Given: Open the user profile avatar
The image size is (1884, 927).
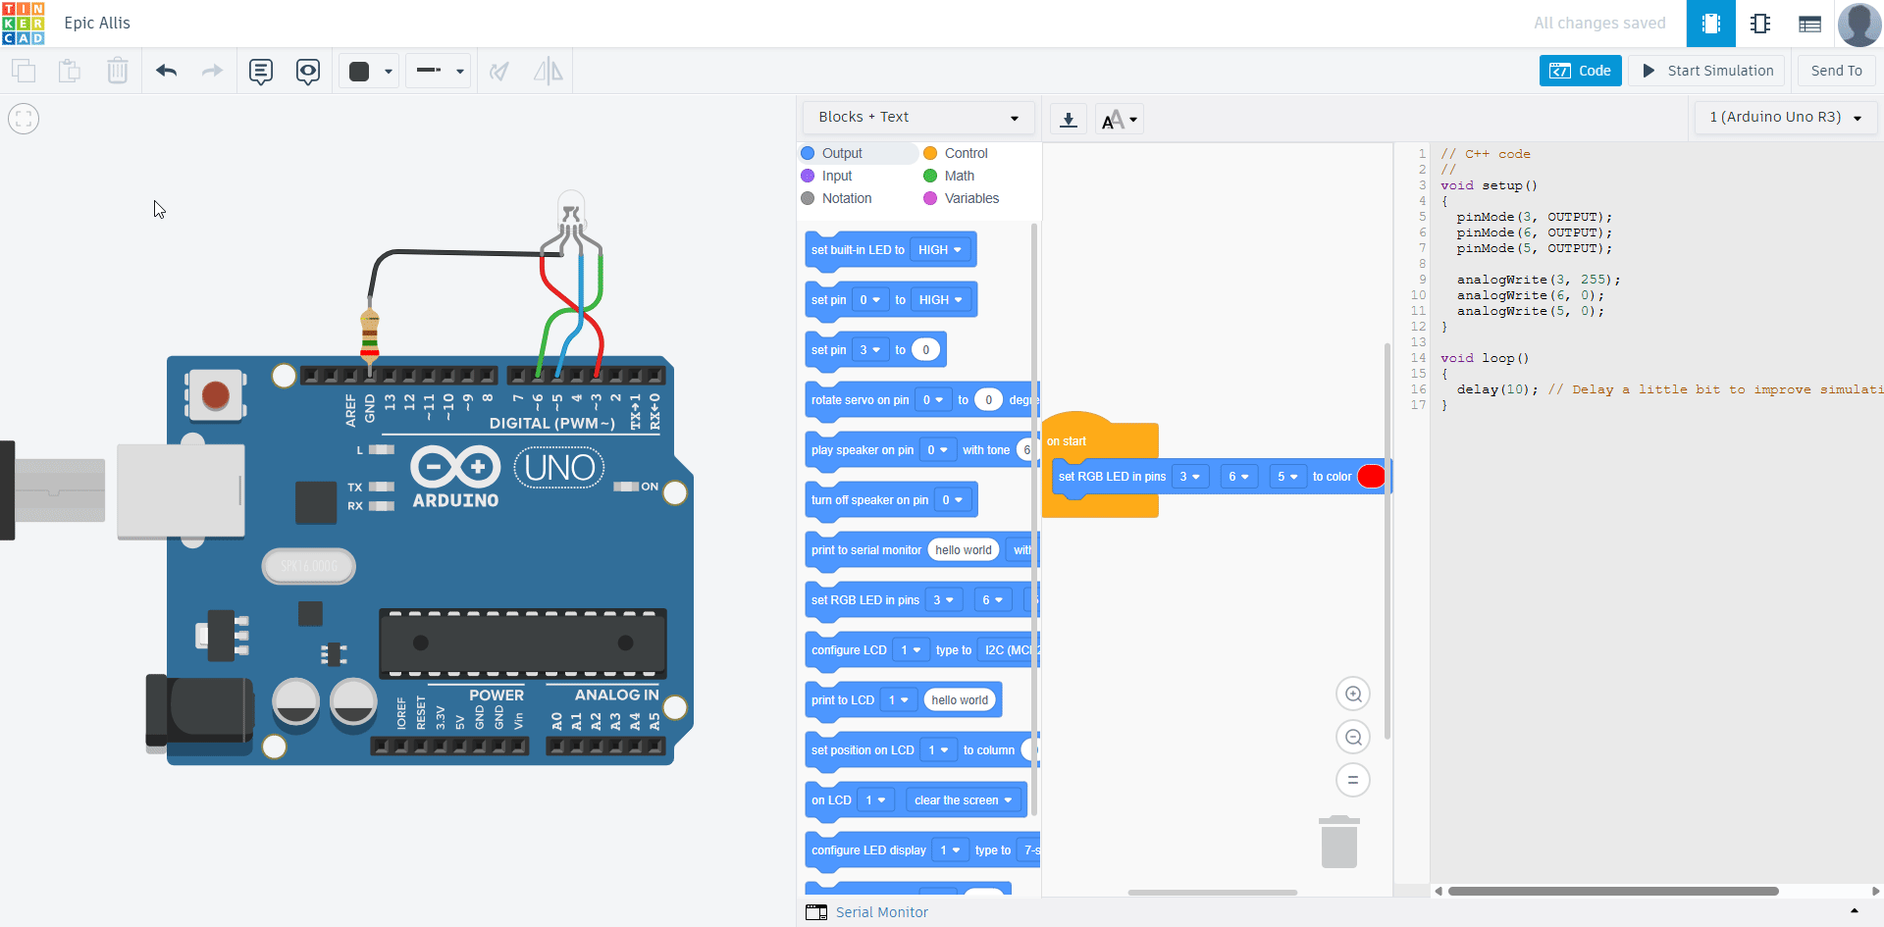Looking at the screenshot, I should 1859,24.
